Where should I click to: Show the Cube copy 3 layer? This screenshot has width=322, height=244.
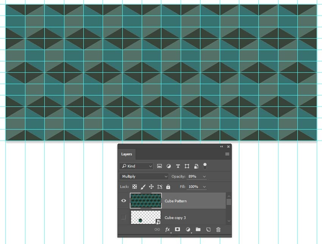(x=123, y=217)
